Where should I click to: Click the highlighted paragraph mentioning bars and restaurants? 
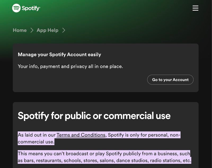tap(105, 156)
